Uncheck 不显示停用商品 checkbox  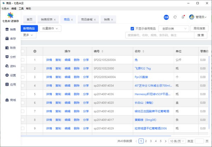click(x=132, y=29)
